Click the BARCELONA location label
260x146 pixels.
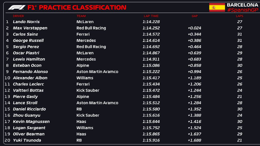click(242, 5)
